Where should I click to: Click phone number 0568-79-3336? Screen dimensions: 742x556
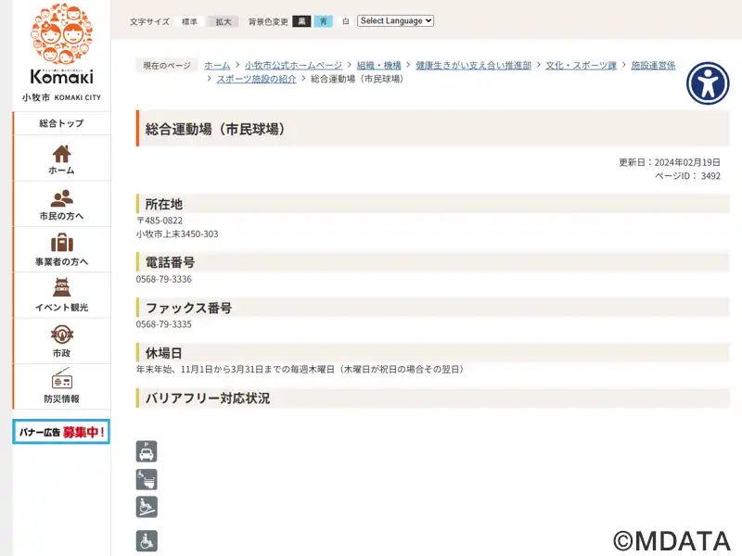(x=164, y=279)
